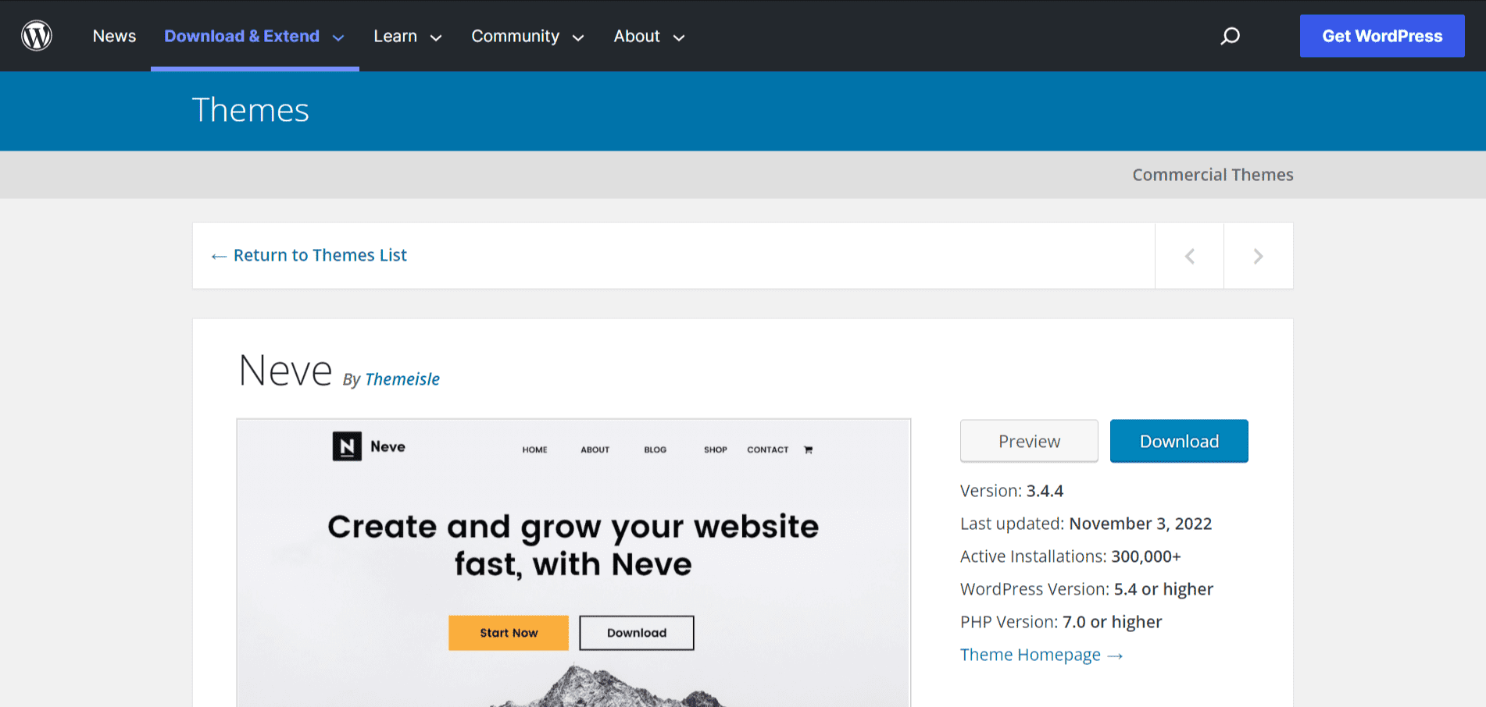
Task: Click the shopping cart icon in the preview
Action: tap(808, 449)
